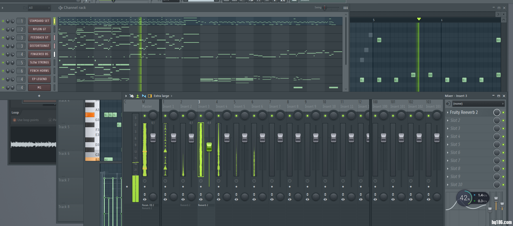
Task: Expand Slot 2 options arrow
Action: point(448,120)
